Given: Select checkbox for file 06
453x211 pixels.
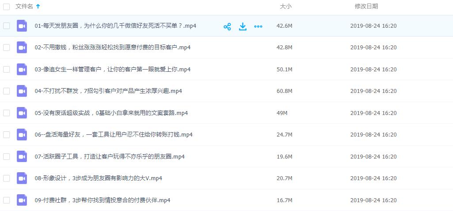Looking at the screenshot, I should tap(7, 135).
